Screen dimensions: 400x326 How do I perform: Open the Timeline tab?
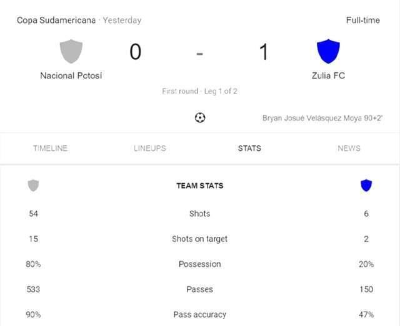tap(50, 148)
